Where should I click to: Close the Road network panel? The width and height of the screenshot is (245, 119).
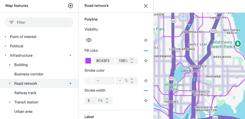coord(146,6)
